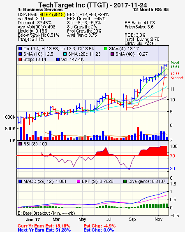Click the Discount: 72.45% text

(35, 23)
